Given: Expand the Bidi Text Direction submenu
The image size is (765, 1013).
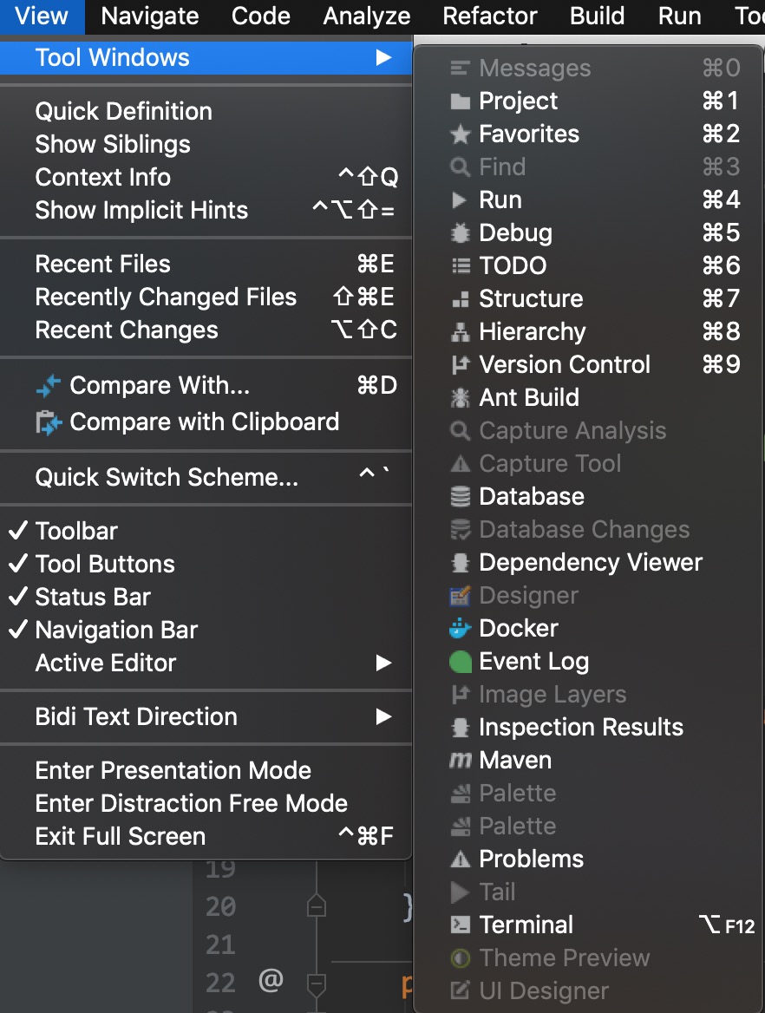Looking at the screenshot, I should pos(206,717).
